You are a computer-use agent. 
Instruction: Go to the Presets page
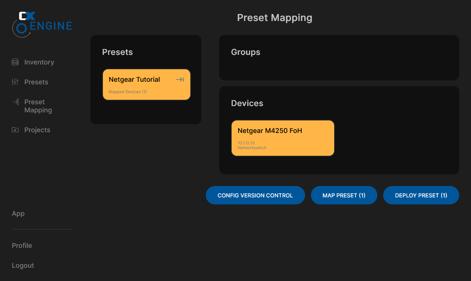click(36, 82)
